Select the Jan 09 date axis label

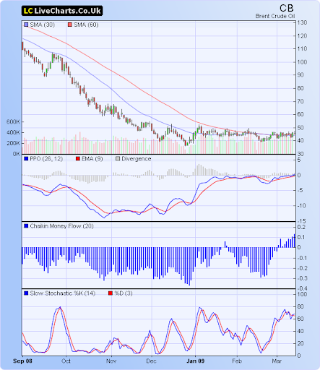click(x=196, y=361)
